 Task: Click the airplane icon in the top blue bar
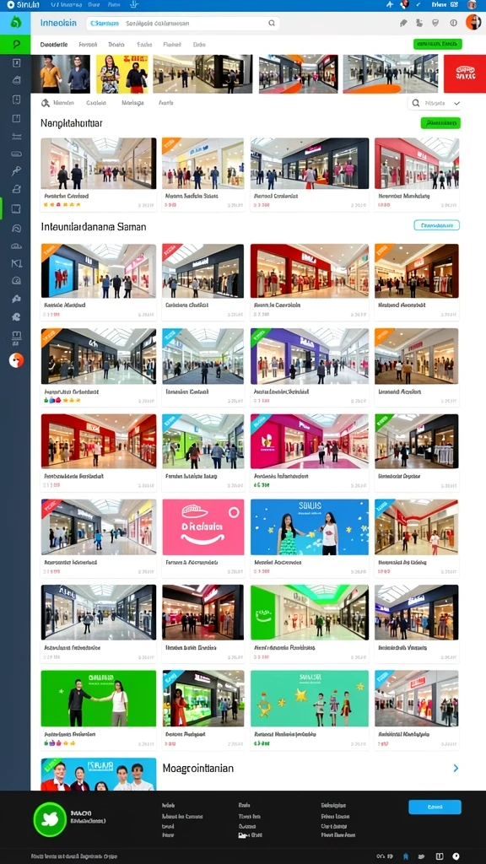[x=391, y=4]
